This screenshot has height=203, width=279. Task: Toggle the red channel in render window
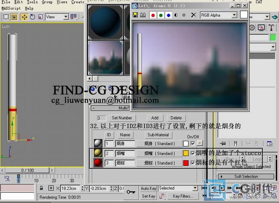click(x=153, y=15)
